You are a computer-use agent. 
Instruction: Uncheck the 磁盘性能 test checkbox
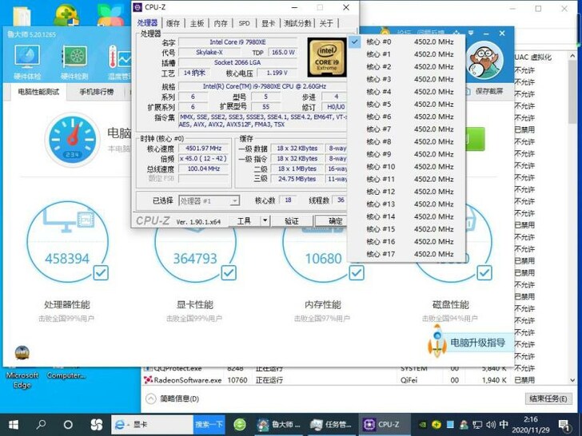click(484, 273)
